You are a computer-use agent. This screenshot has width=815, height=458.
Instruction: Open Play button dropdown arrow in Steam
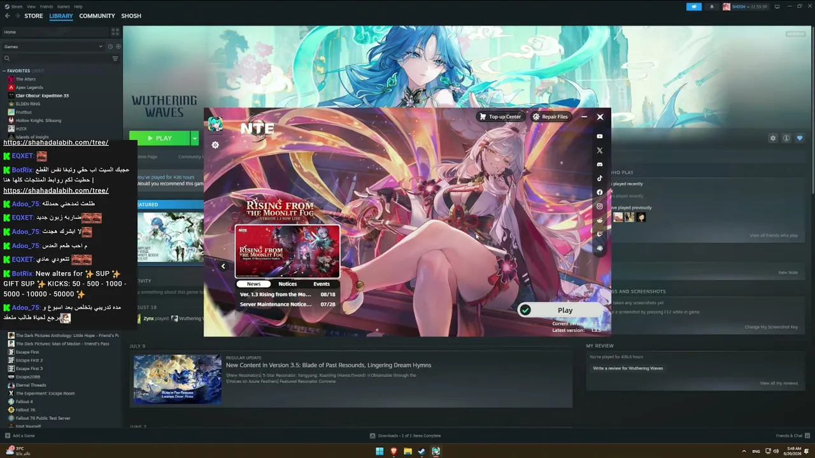pos(195,138)
